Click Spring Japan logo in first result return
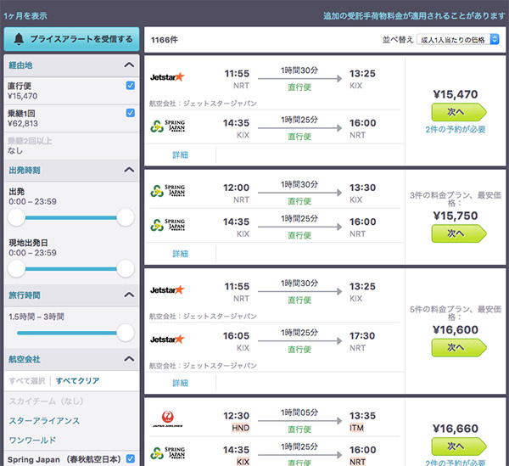Screen dimensions: 509x466 point(167,126)
